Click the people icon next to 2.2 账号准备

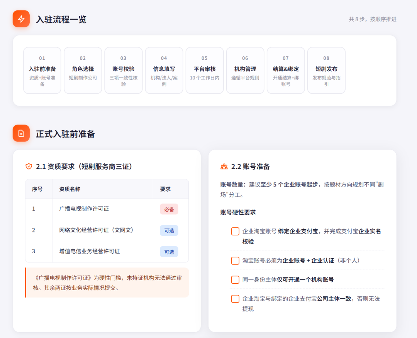(224, 166)
